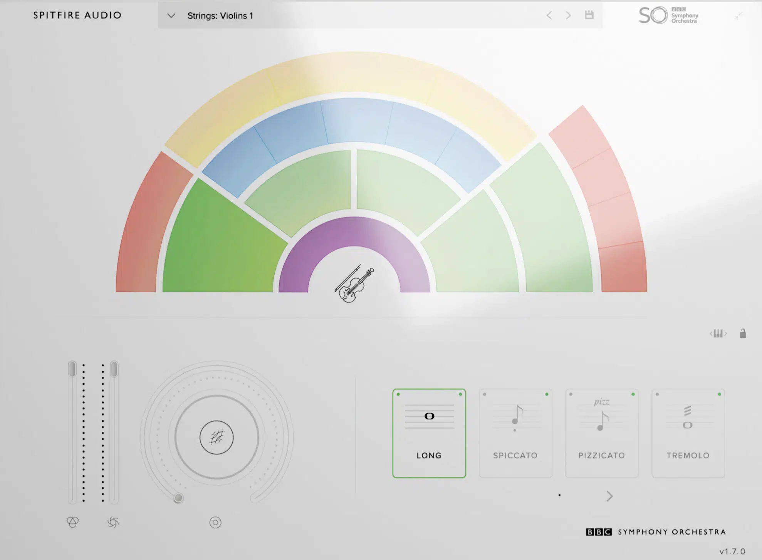
Task: Click the v1.7.0 version label
Action: [732, 552]
